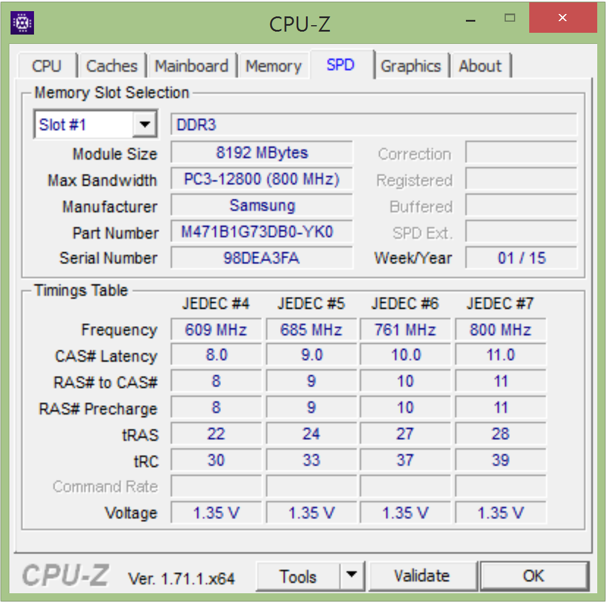This screenshot has height=602, width=606.
Task: Click the empty SPD Ext. field
Action: 522,231
